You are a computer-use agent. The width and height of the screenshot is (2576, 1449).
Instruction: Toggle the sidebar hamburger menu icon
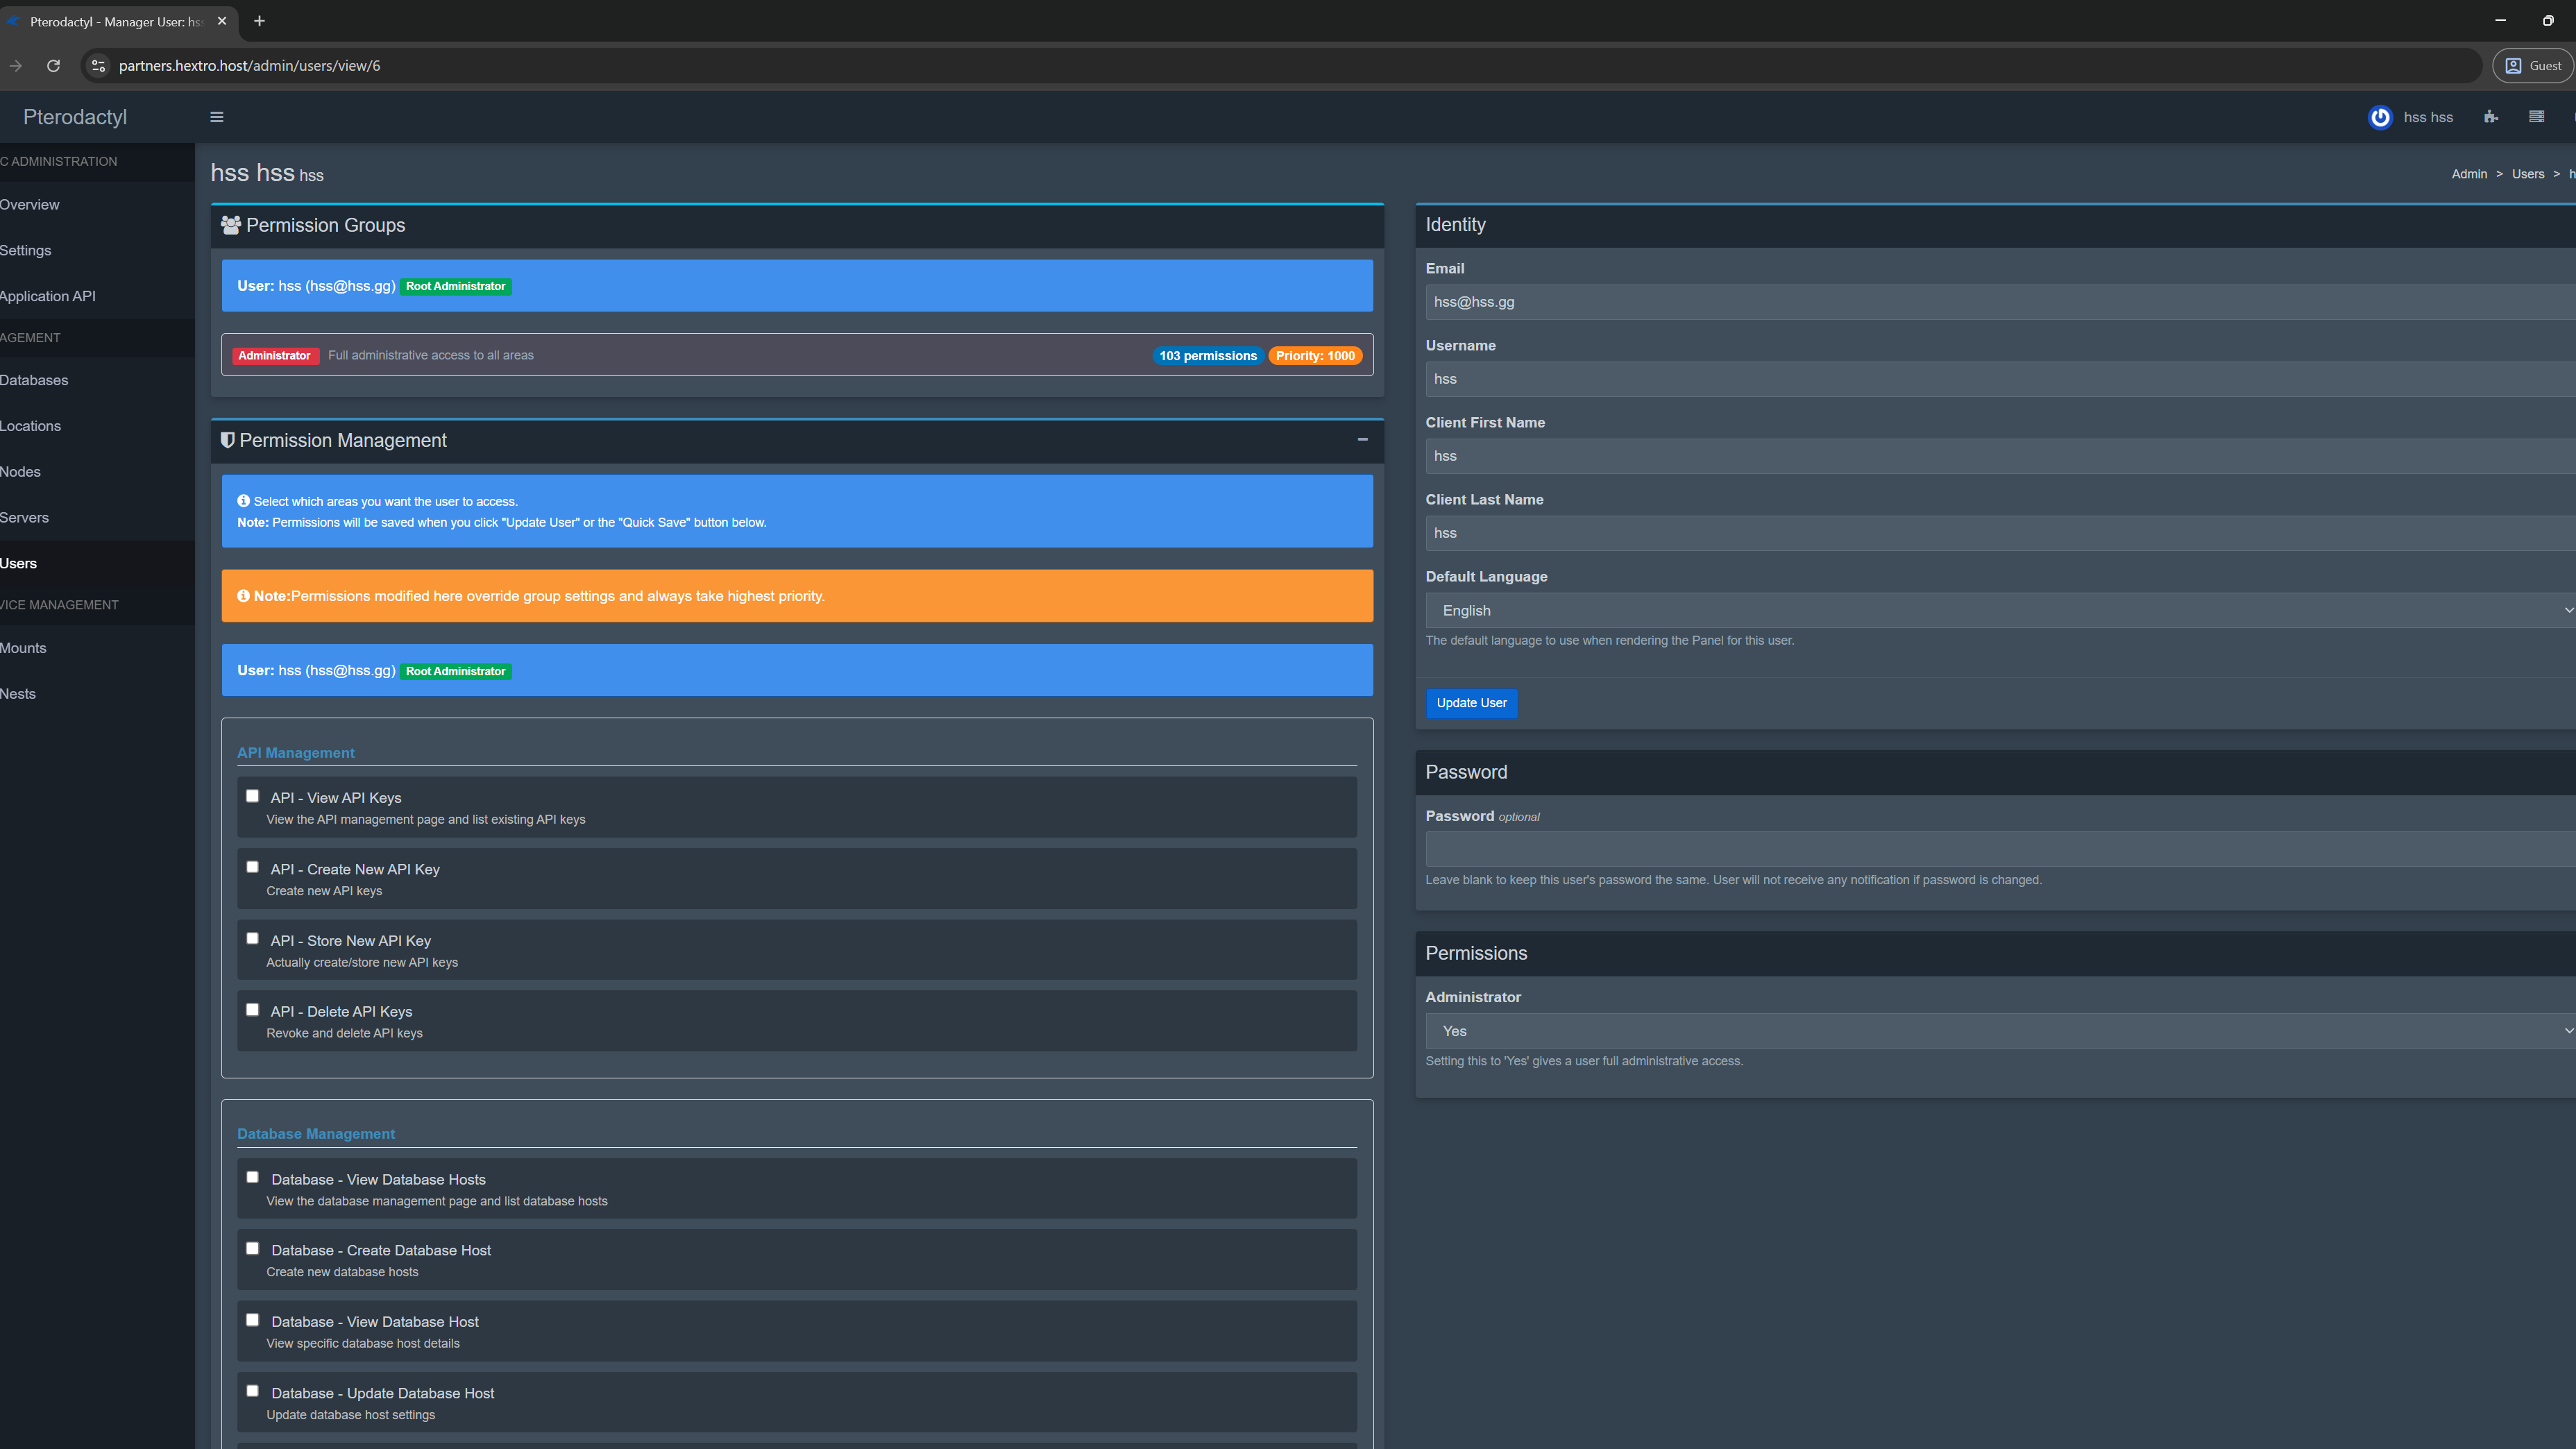click(216, 117)
